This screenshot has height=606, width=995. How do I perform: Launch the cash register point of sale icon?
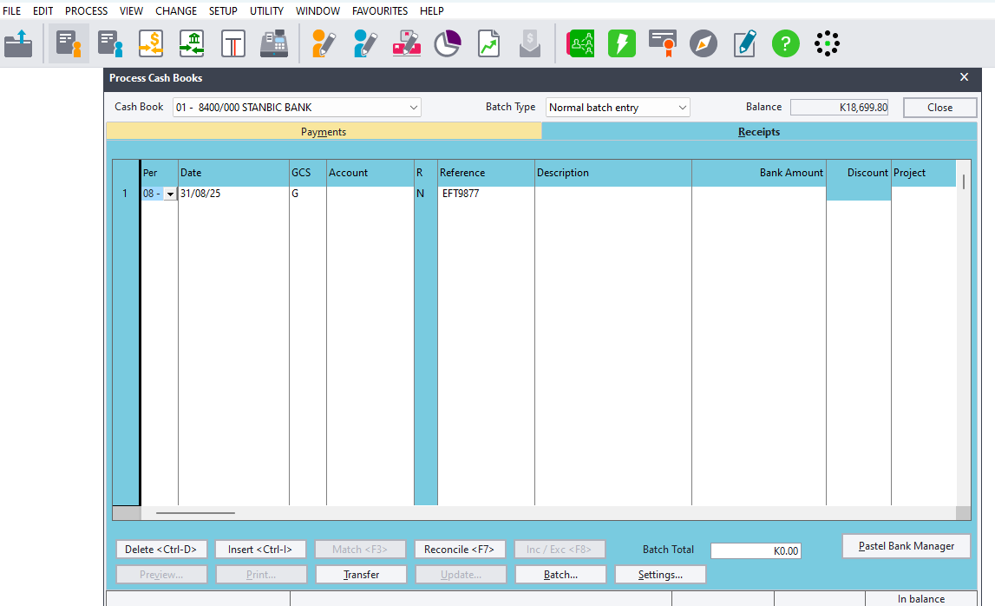point(274,43)
